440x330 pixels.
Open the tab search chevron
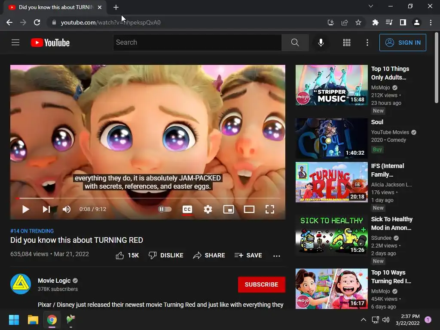point(371,6)
